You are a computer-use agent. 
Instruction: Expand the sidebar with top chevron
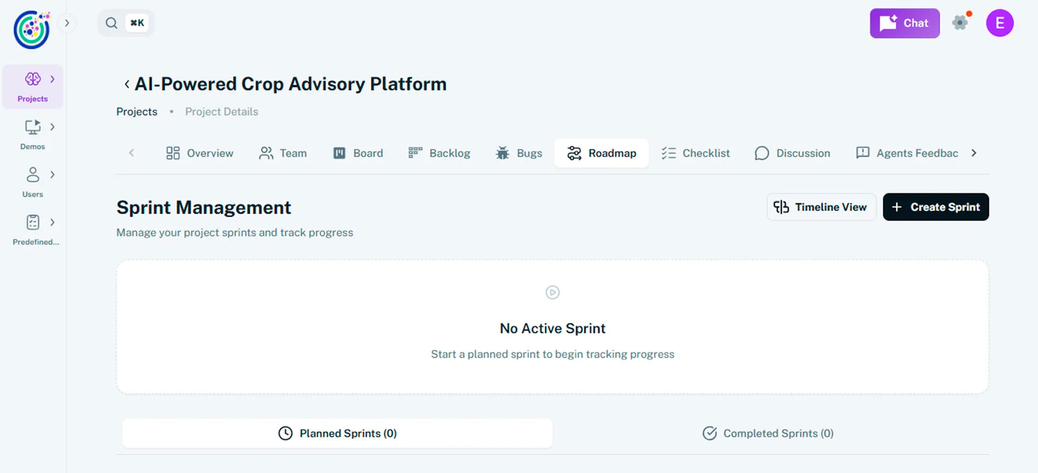pyautogui.click(x=67, y=23)
